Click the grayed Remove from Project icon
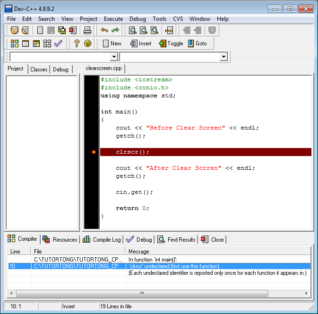 (x=198, y=30)
